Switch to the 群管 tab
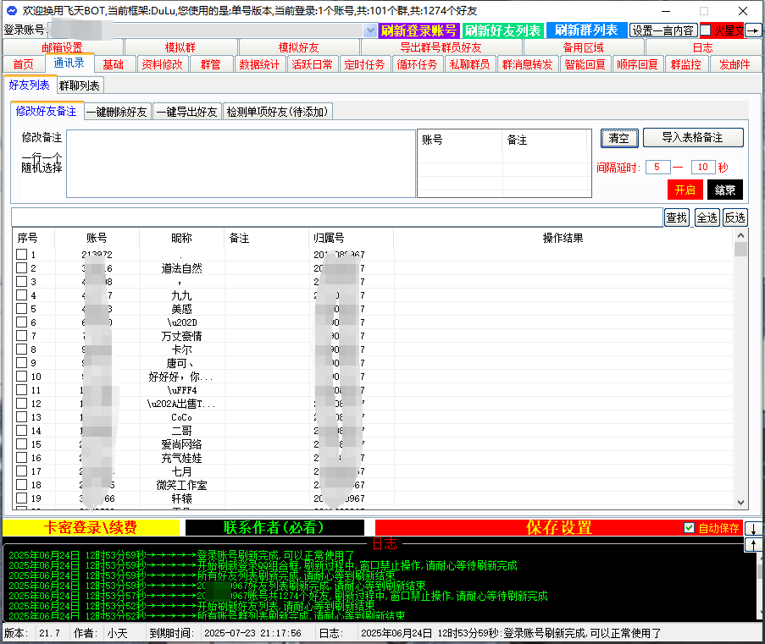The width and height of the screenshot is (765, 644). click(211, 64)
